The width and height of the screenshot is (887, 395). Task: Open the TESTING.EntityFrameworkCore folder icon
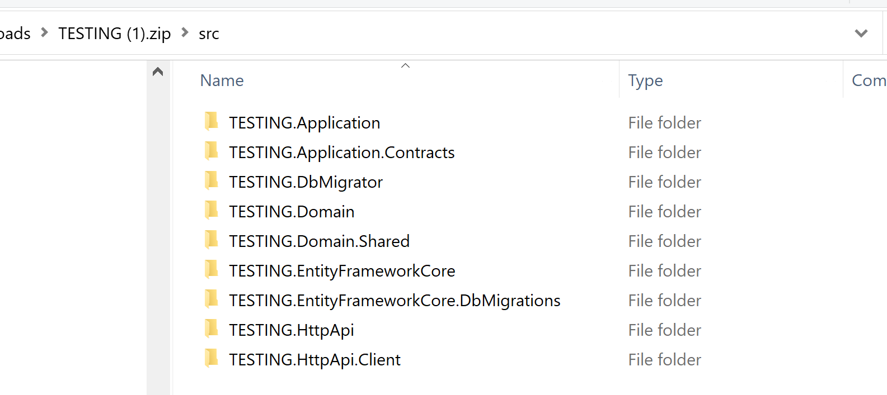coord(212,270)
